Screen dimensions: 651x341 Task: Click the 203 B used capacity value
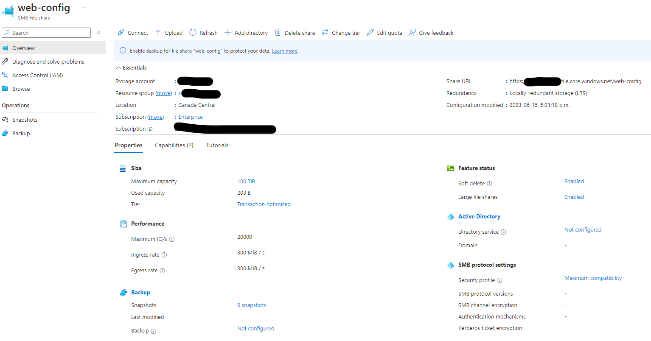coord(244,193)
